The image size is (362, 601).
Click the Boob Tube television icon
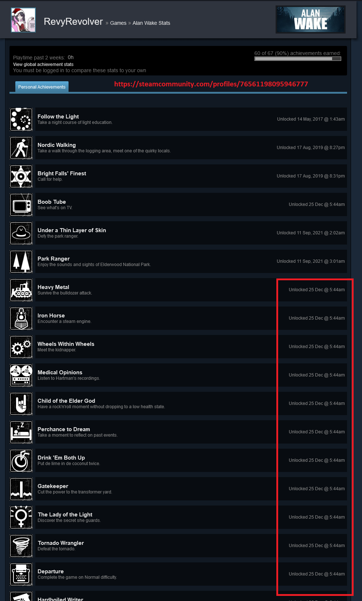click(21, 204)
